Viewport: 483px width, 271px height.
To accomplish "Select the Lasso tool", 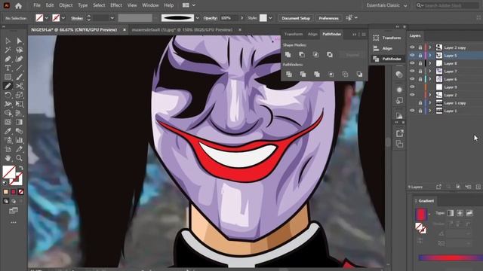I will pyautogui.click(x=19, y=50).
